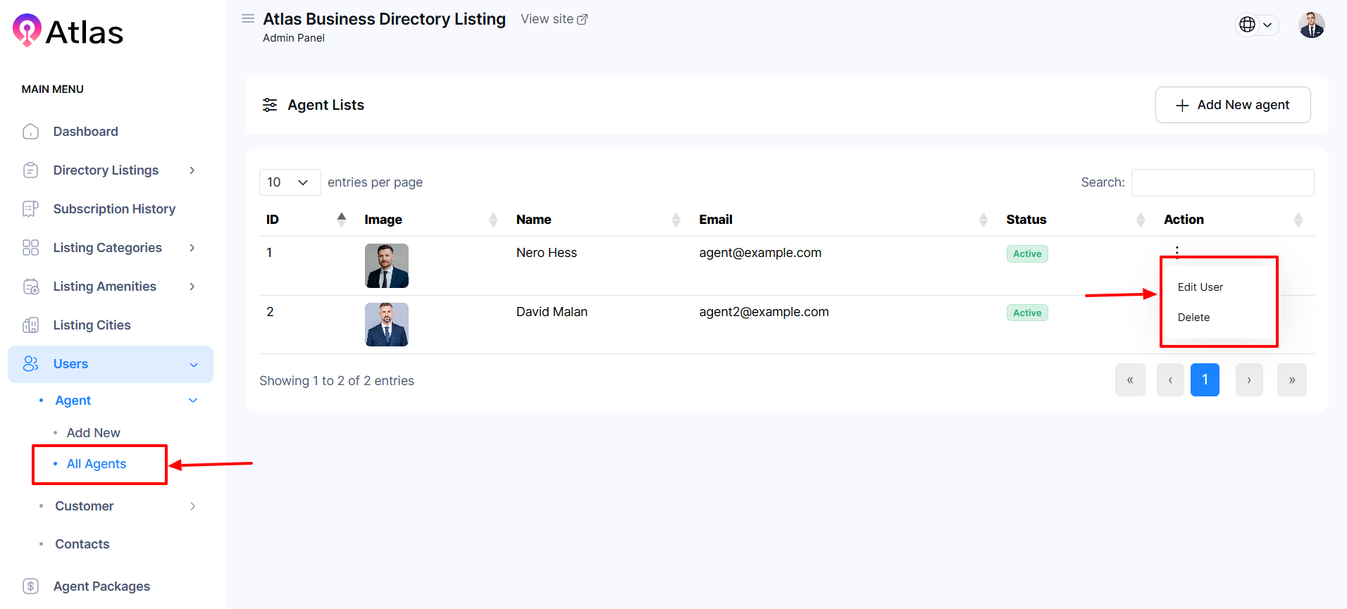Click the admin profile avatar
The height and width of the screenshot is (609, 1347).
point(1311,25)
